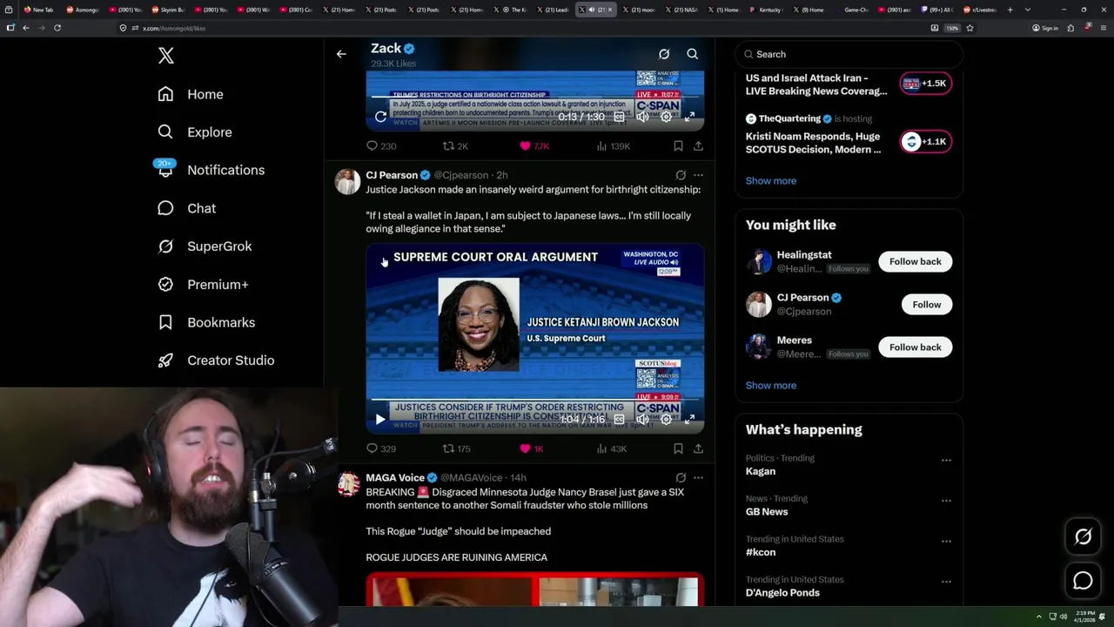Image resolution: width=1114 pixels, height=627 pixels.
Task: Click Grok icon in Zack profile header
Action: 664,54
